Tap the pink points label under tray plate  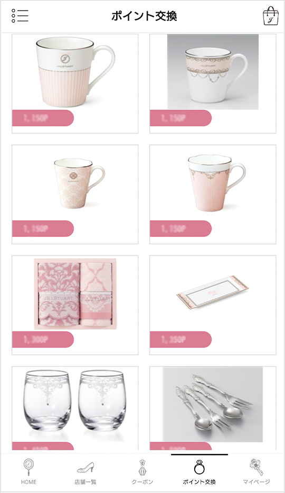tap(181, 339)
